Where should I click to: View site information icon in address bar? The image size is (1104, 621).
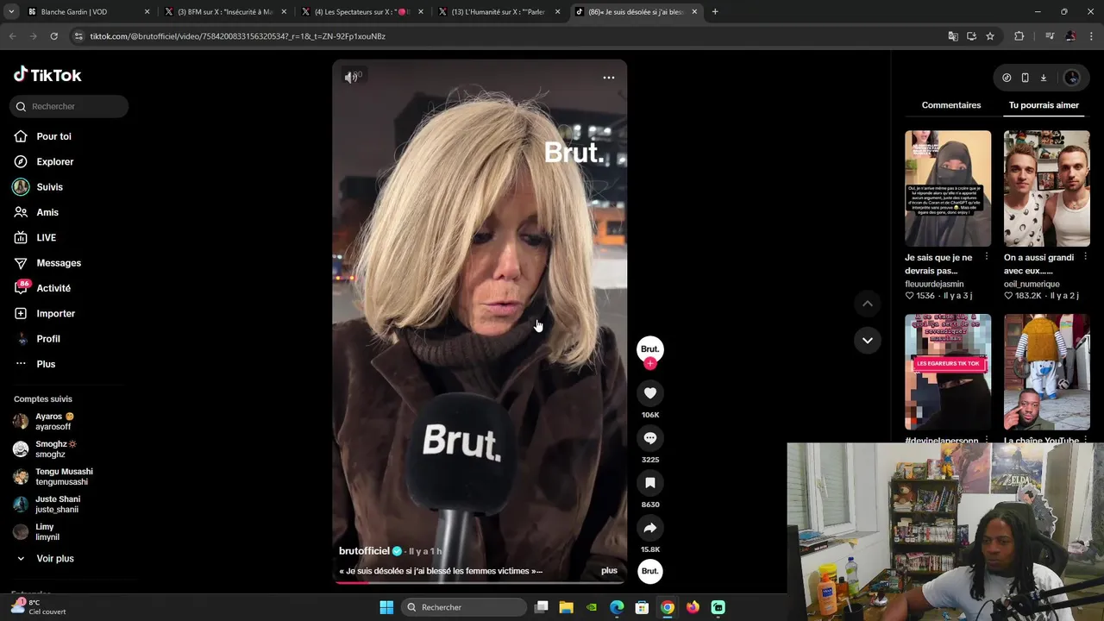(79, 36)
